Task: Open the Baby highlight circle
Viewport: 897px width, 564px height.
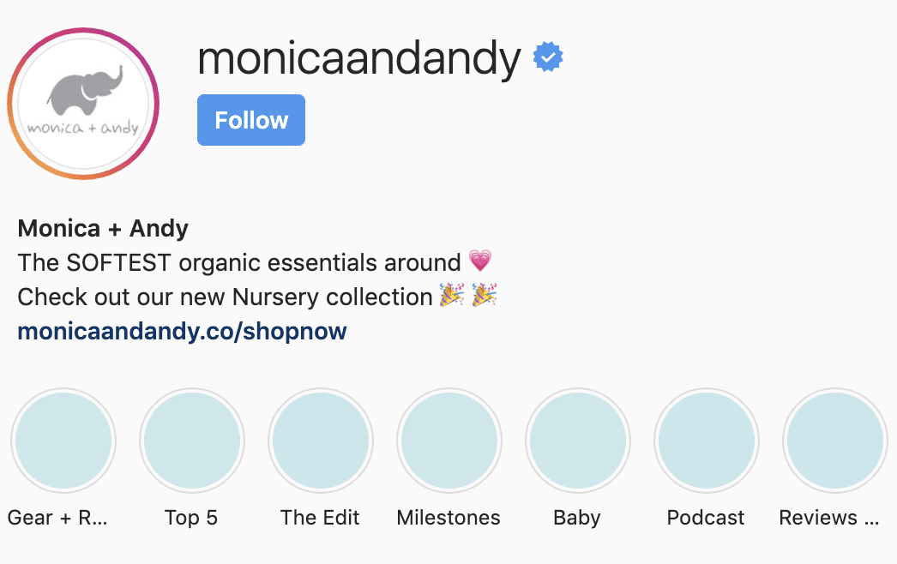Action: [x=578, y=441]
